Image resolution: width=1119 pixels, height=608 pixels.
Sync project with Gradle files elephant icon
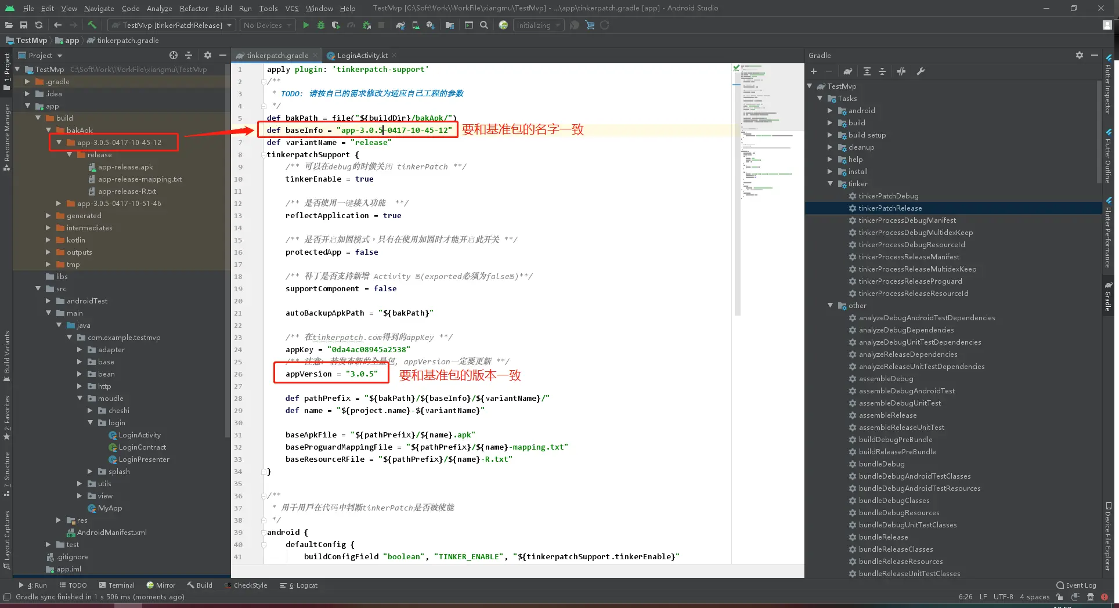[x=400, y=25]
